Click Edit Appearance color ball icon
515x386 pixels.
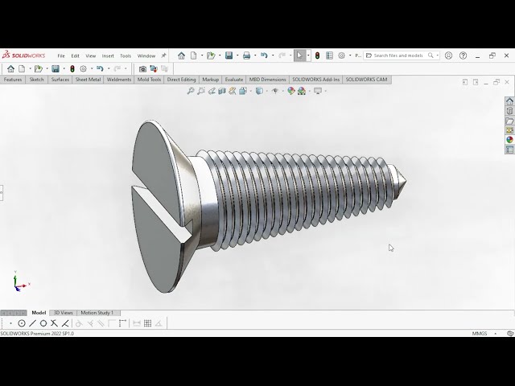click(291, 91)
